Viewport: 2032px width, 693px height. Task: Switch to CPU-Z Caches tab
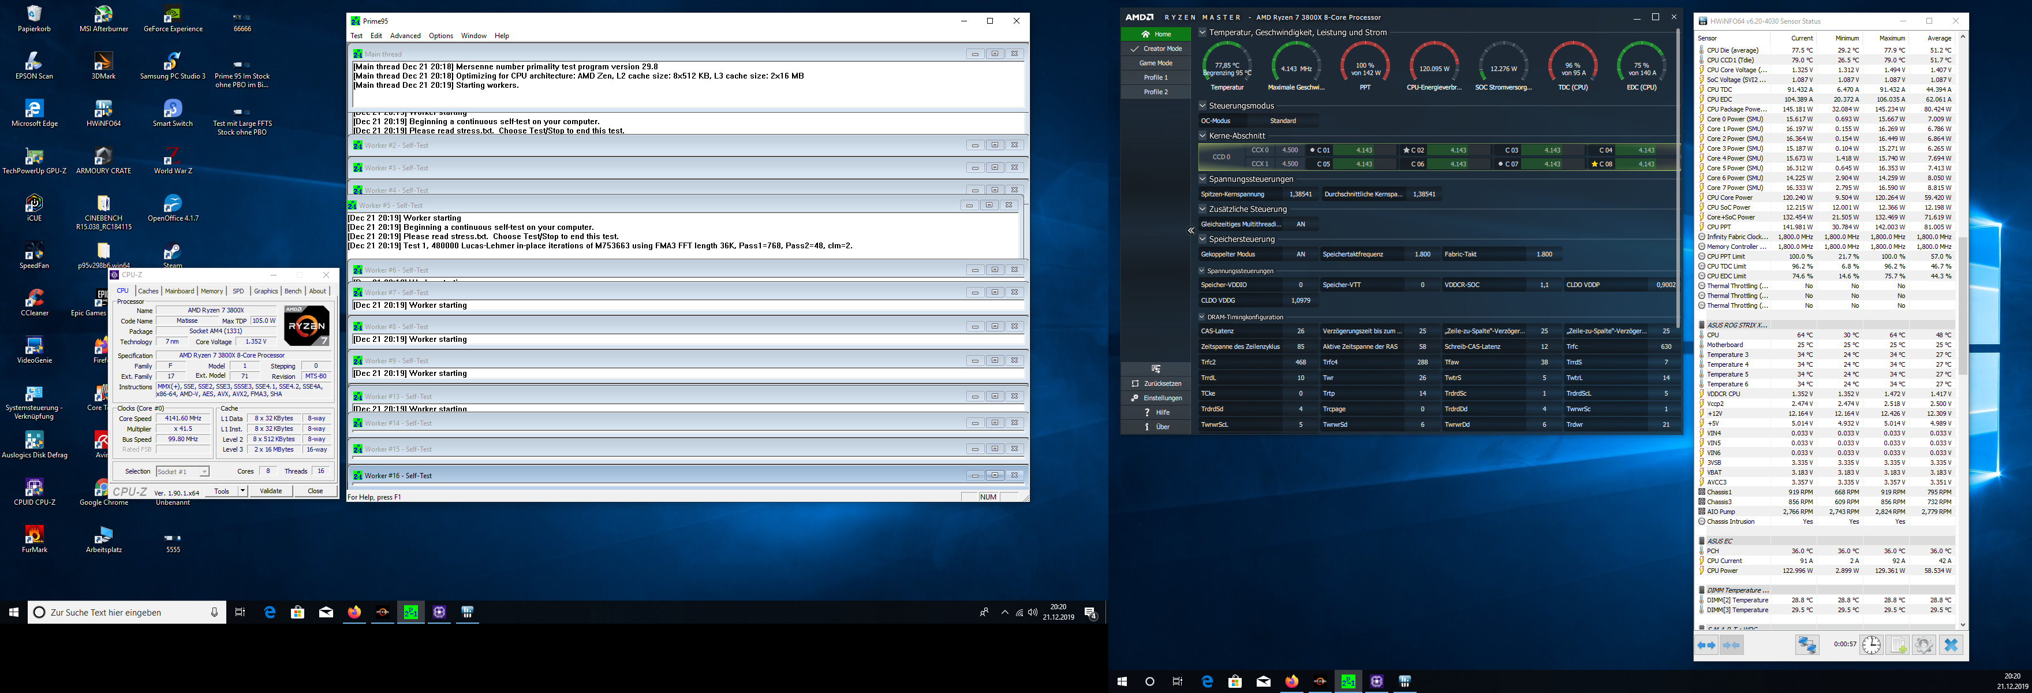tap(148, 291)
